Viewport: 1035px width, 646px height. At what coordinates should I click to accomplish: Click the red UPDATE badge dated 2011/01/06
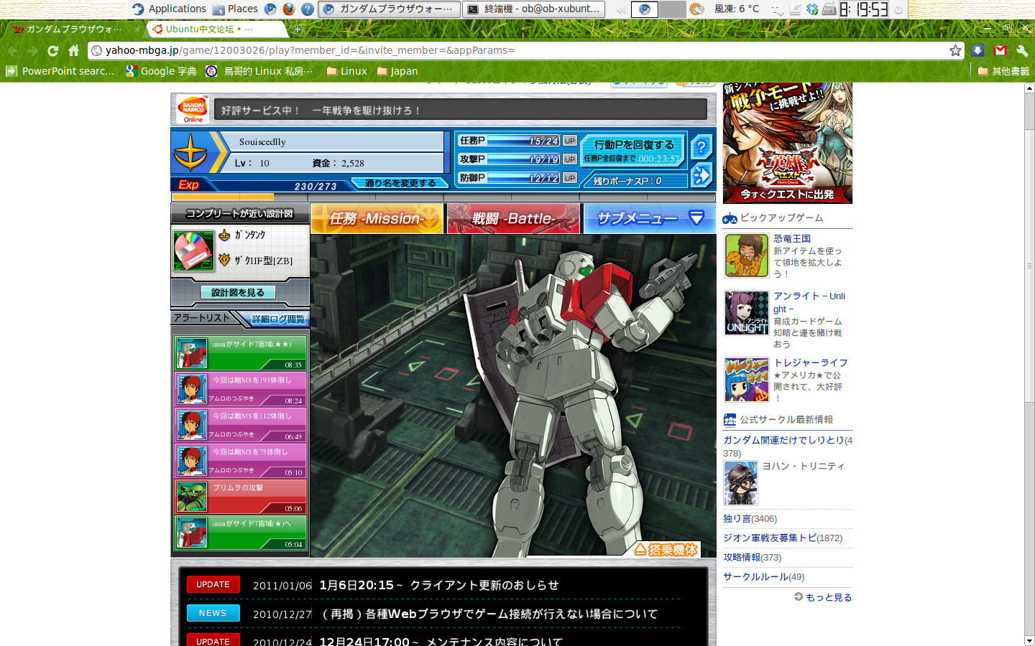213,584
